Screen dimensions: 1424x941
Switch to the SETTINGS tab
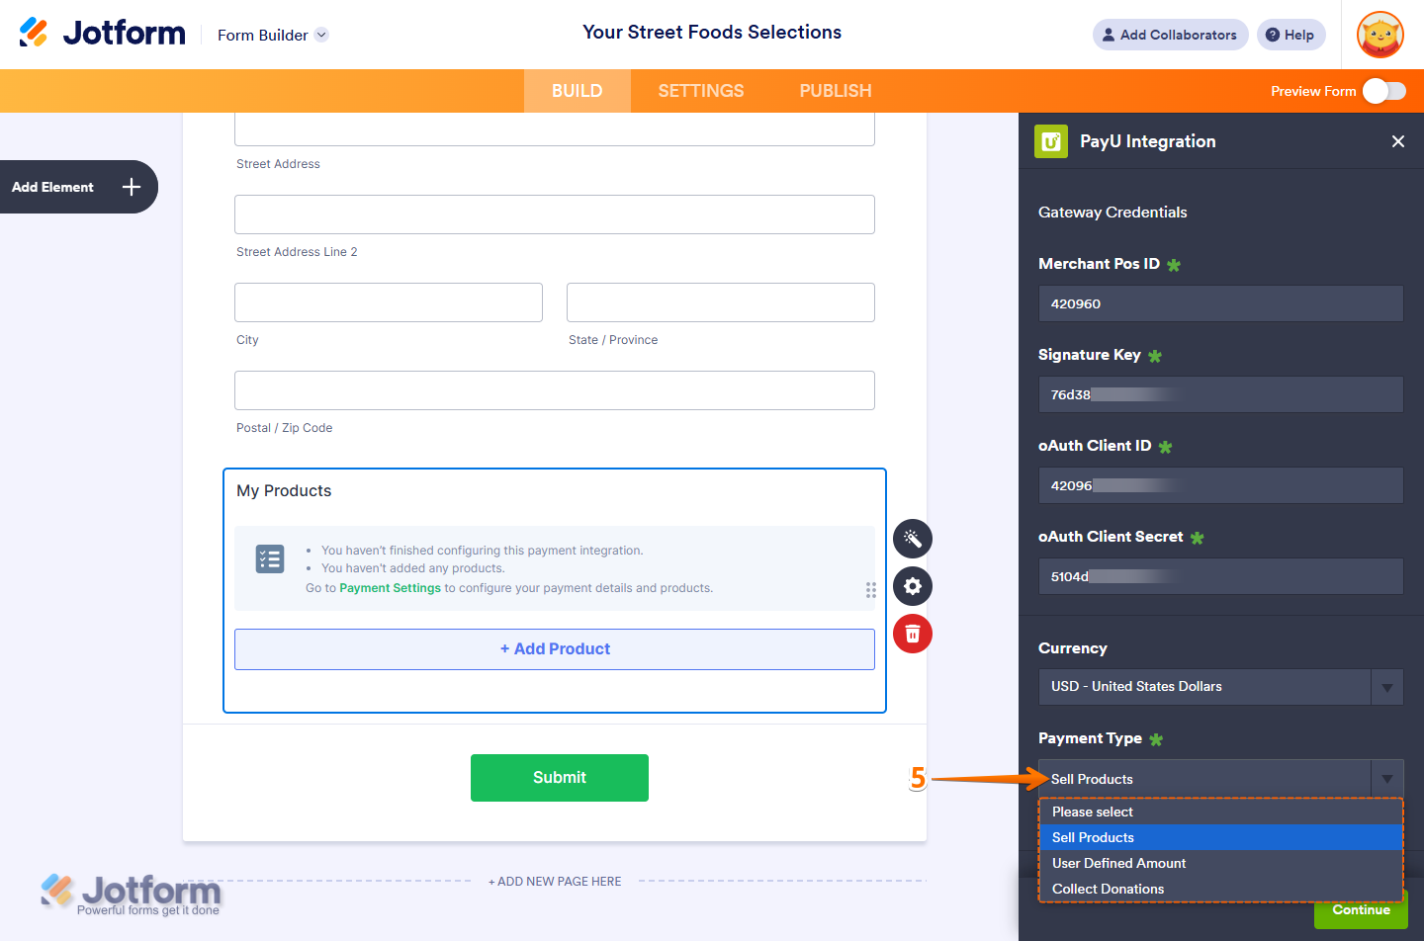(x=700, y=90)
